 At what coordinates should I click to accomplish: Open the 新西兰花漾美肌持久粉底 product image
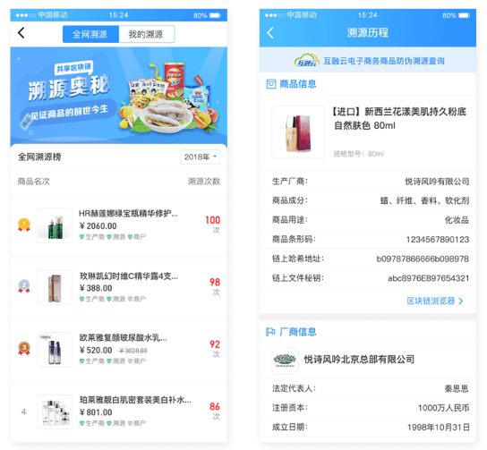(298, 132)
